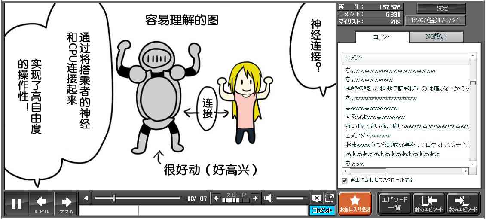This screenshot has width=486, height=219.
Task: Switch to the NG設定 tab
Action: (436, 37)
